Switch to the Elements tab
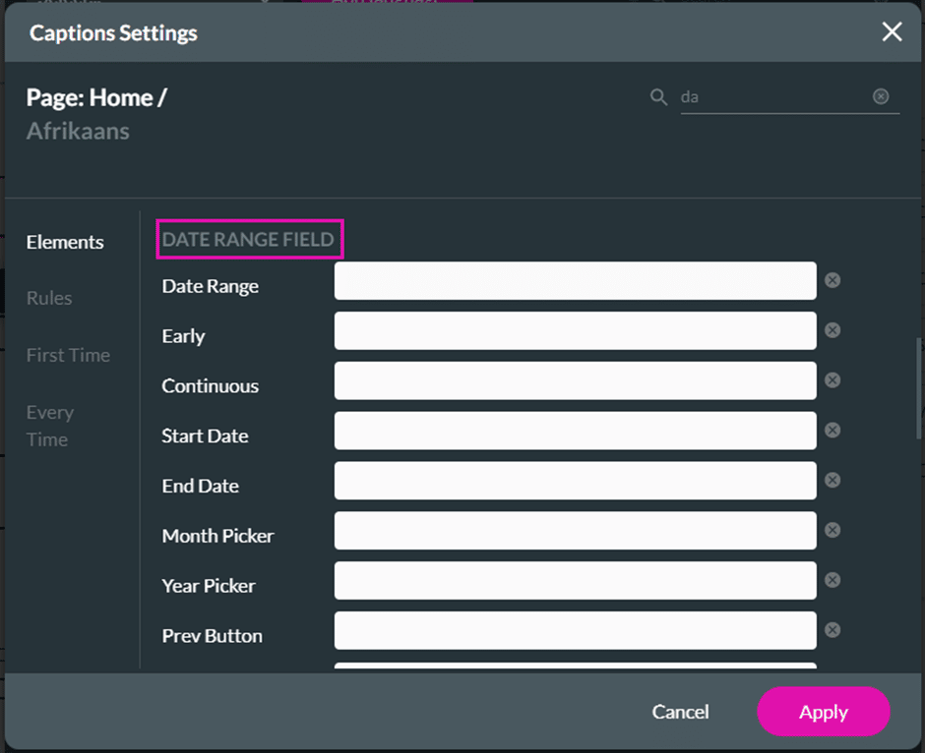The width and height of the screenshot is (925, 753). [65, 242]
